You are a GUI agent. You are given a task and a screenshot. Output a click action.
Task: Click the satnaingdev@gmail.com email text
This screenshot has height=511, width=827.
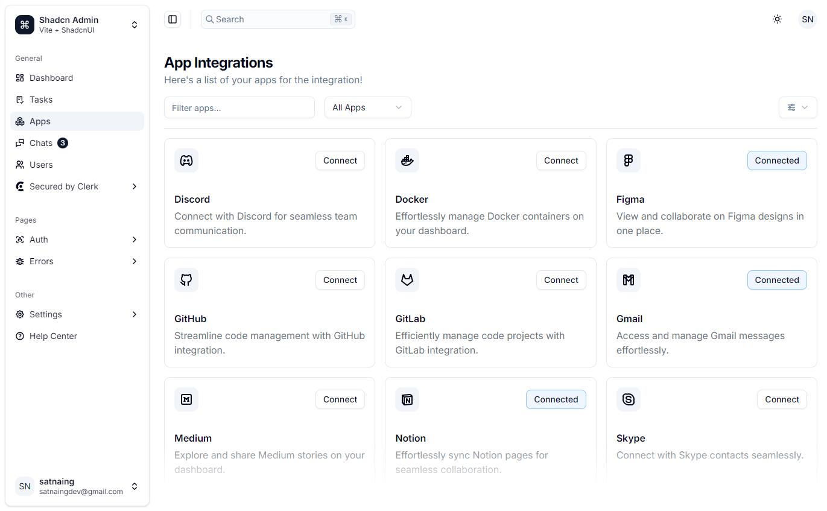[x=81, y=492]
